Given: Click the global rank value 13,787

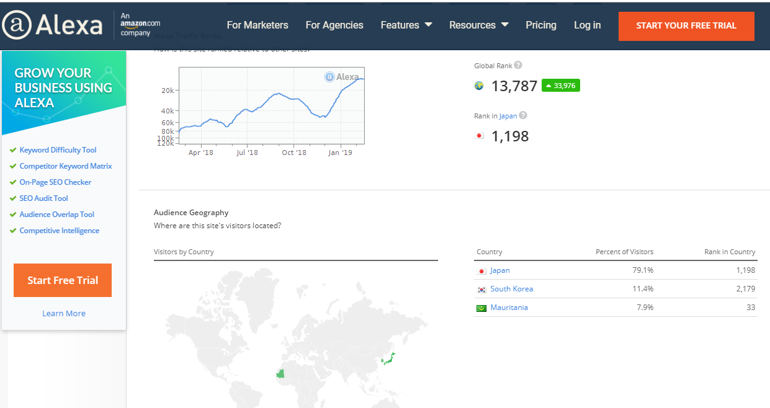Looking at the screenshot, I should (514, 86).
